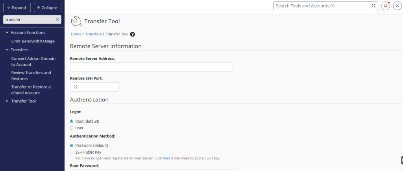Focus the Remote Server Address field
The width and height of the screenshot is (403, 171).
152,67
